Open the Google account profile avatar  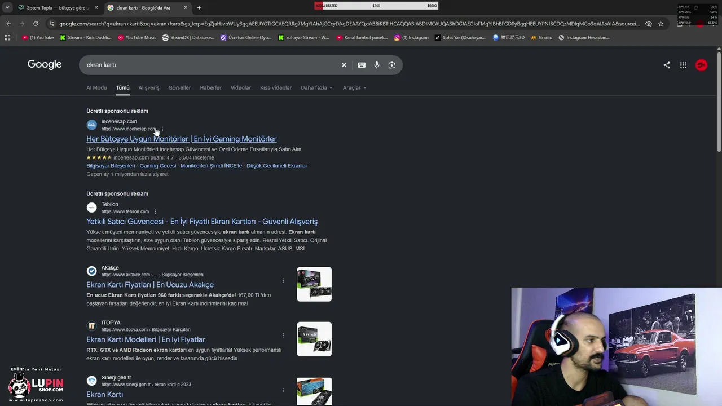pyautogui.click(x=701, y=65)
